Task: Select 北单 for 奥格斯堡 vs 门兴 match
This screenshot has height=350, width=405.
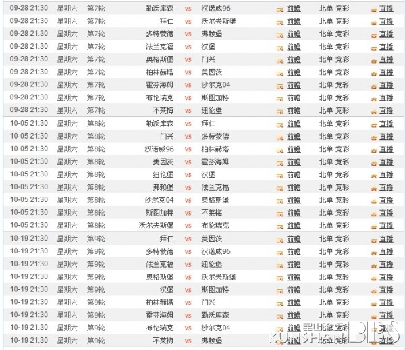Action: tap(326, 59)
